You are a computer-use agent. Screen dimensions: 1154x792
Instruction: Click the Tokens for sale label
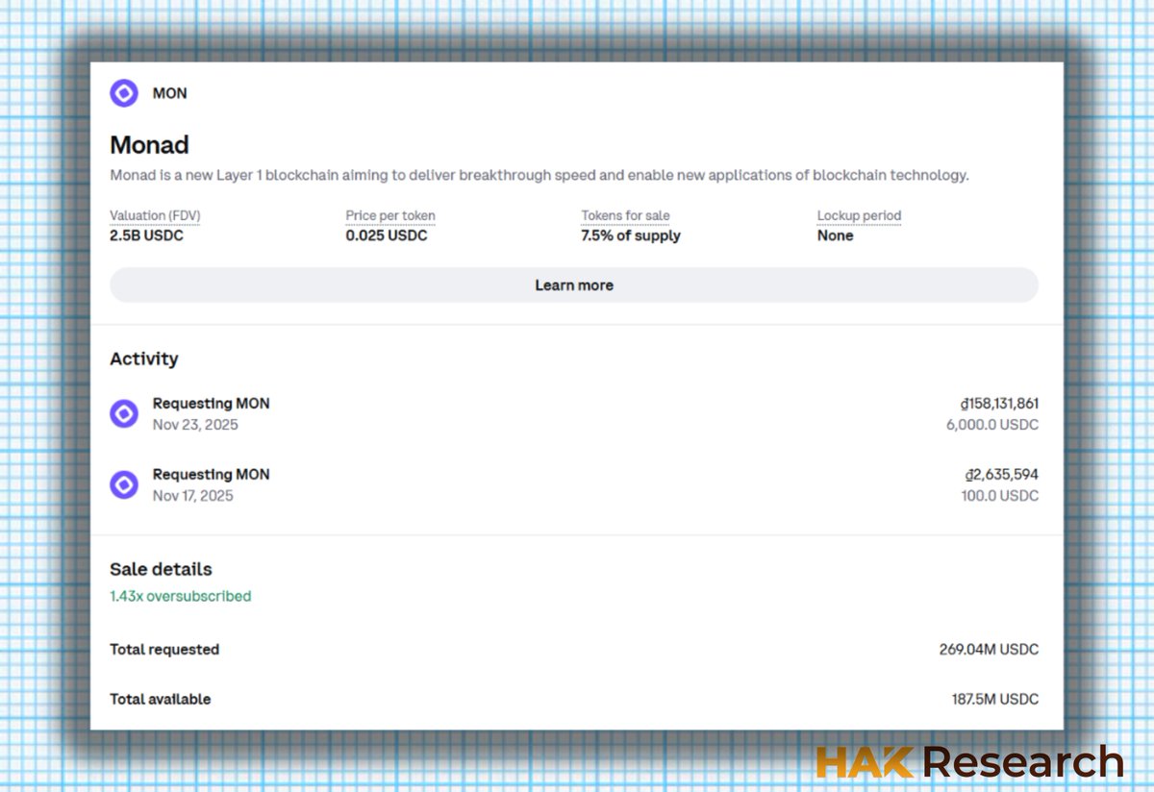(x=625, y=215)
